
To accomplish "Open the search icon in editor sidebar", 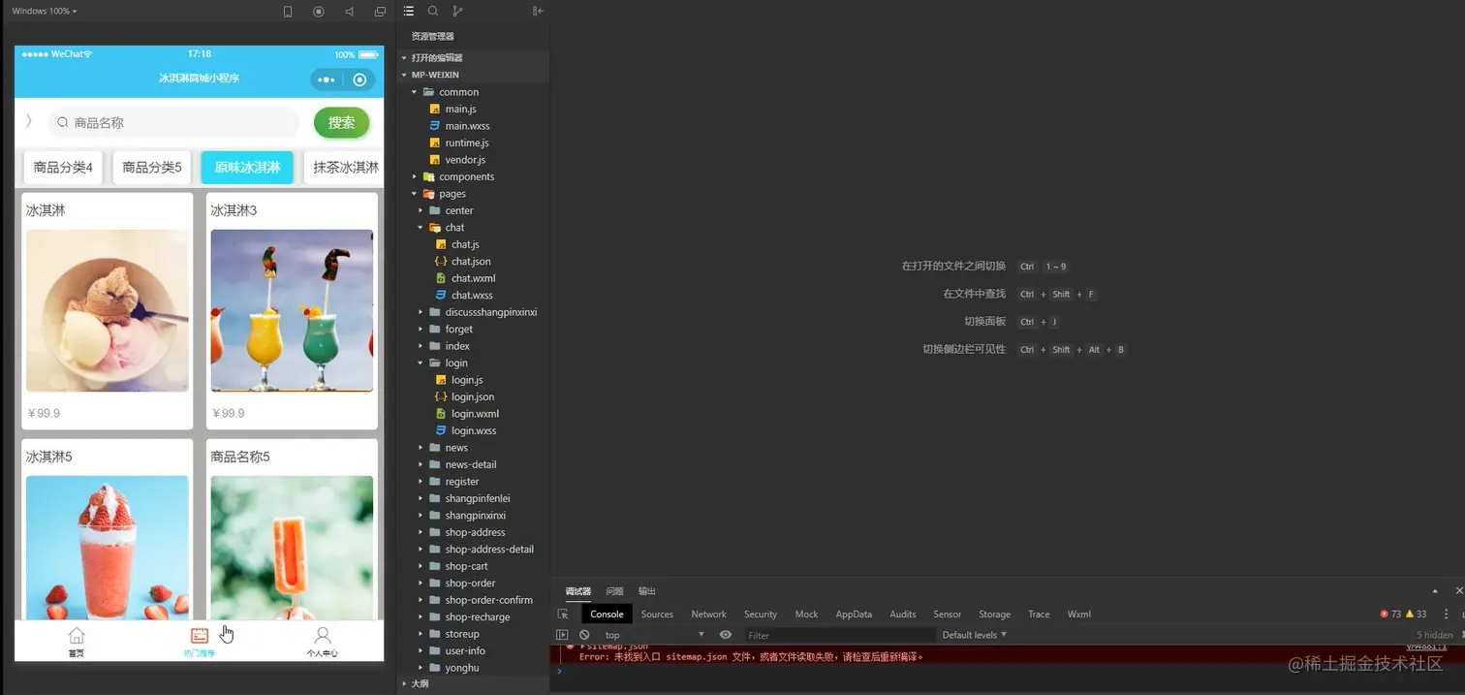I will click(433, 11).
